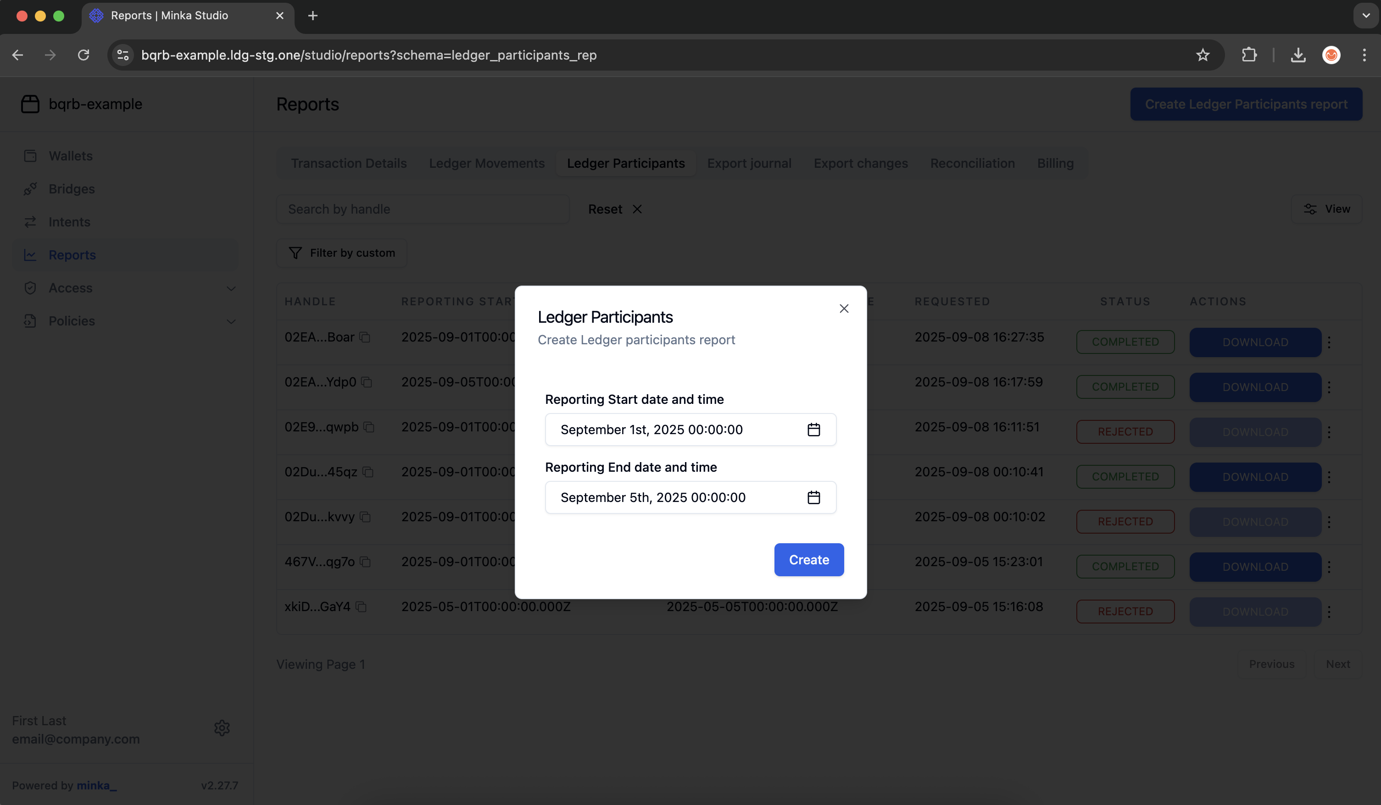Click the Filter by custom funnel button
Viewport: 1381px width, 805px height.
coord(341,253)
